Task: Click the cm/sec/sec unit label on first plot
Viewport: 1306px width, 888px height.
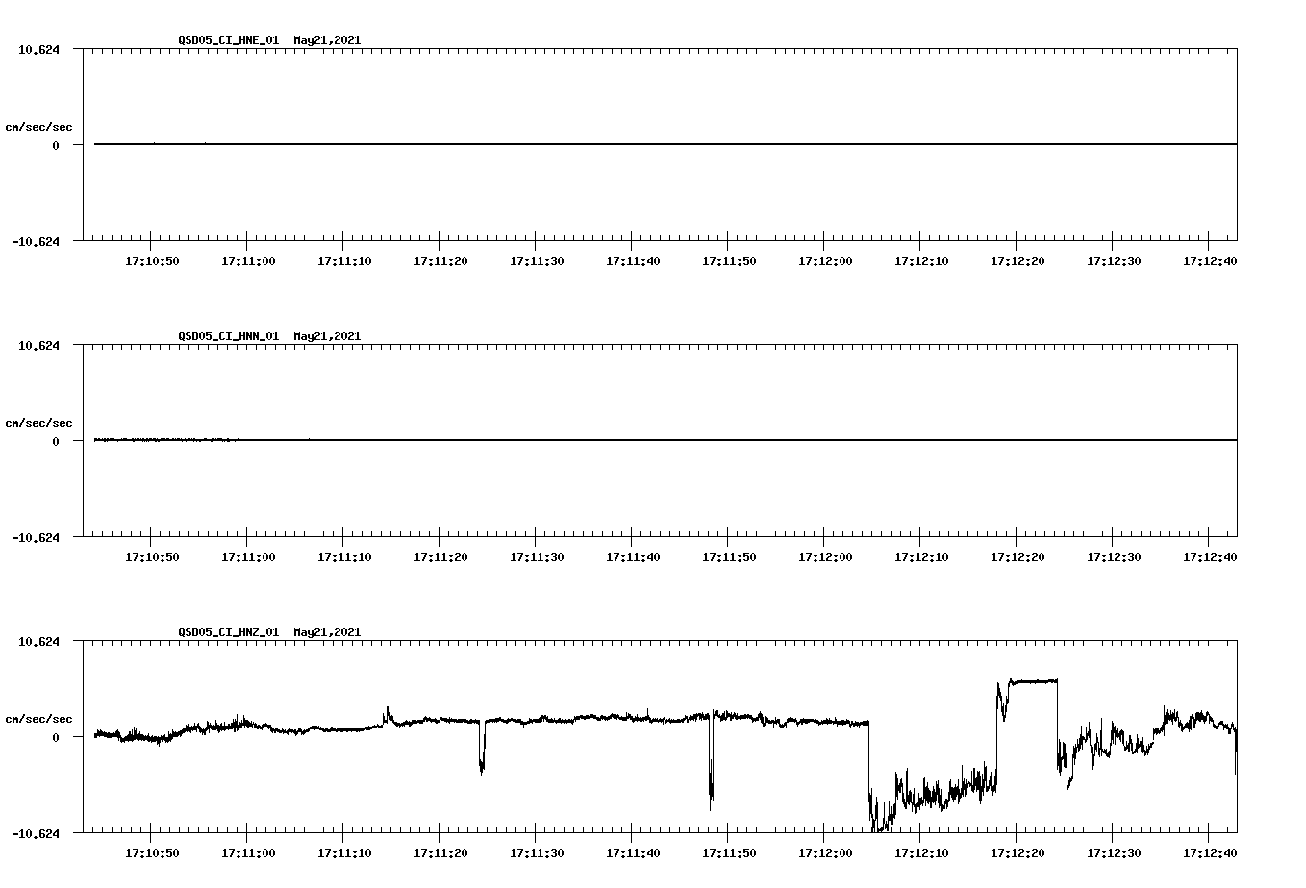Action: coord(40,126)
